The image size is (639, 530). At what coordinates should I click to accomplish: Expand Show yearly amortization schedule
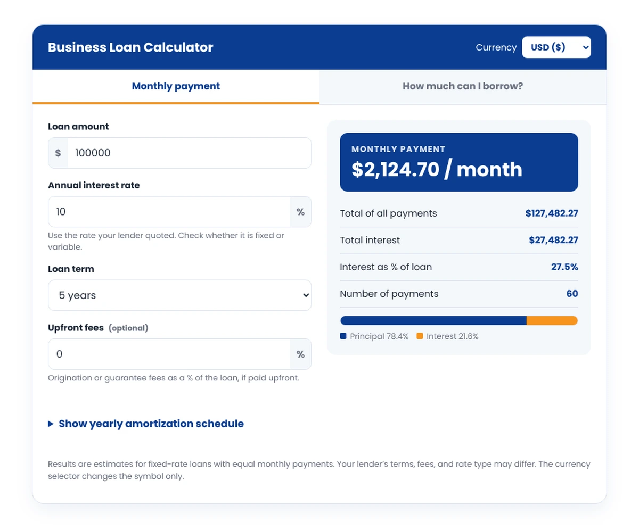pyautogui.click(x=146, y=424)
